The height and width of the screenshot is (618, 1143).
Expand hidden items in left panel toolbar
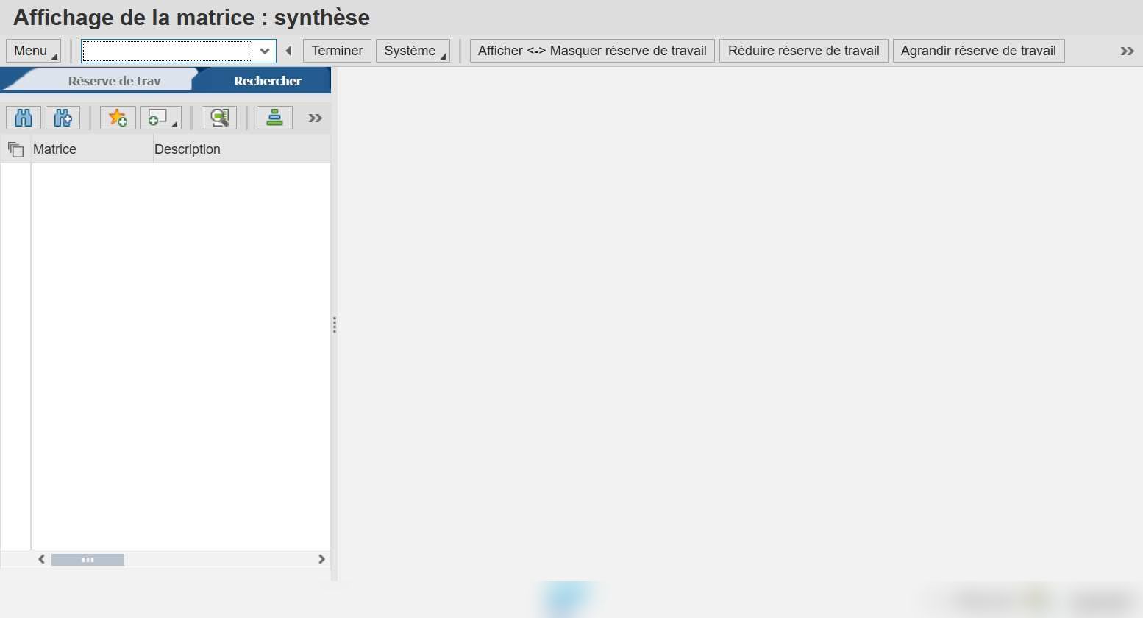pyautogui.click(x=316, y=118)
